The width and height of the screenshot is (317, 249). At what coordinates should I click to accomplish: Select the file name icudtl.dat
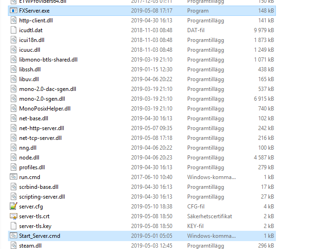(x=31, y=30)
